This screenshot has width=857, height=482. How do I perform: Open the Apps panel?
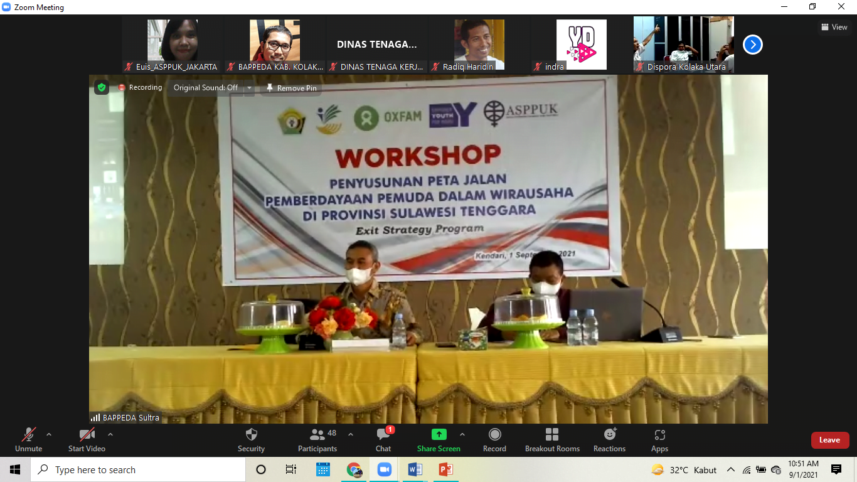(659, 439)
